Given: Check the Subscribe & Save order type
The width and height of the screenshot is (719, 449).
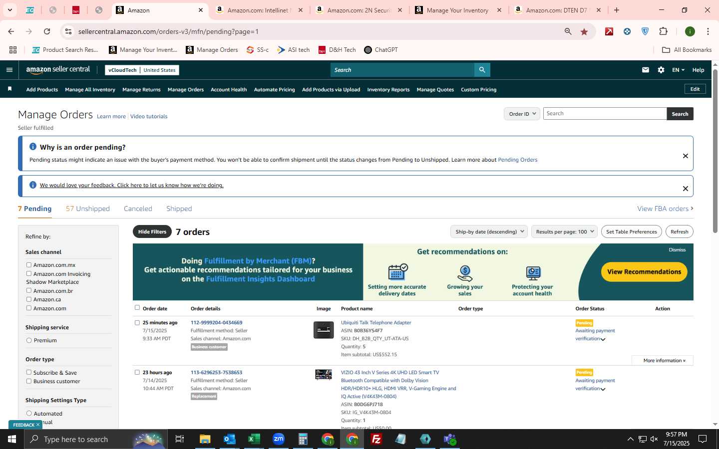Looking at the screenshot, I should pyautogui.click(x=29, y=372).
